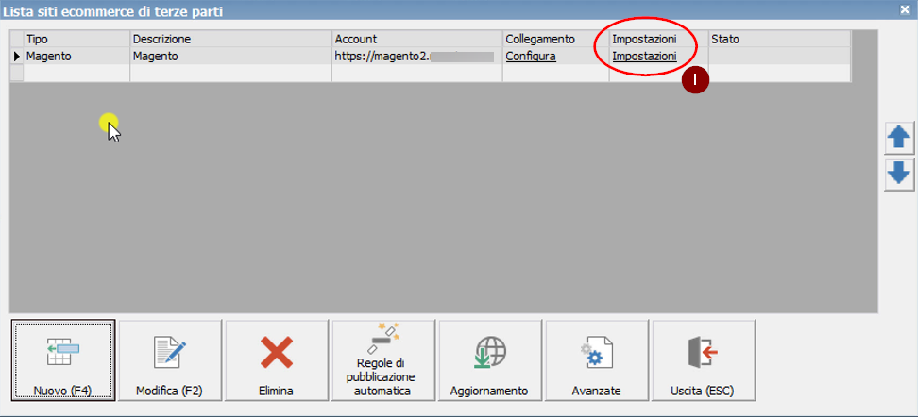This screenshot has width=918, height=417.
Task: Open Regole di pubblicazione automatica
Action: (383, 361)
